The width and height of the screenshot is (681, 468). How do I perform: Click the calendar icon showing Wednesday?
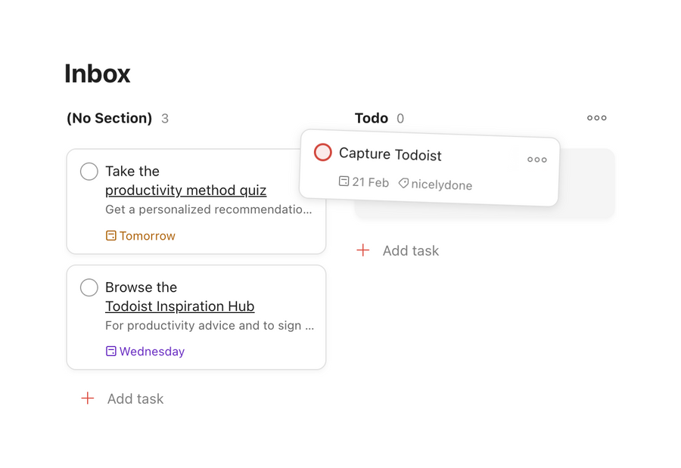[x=110, y=352]
